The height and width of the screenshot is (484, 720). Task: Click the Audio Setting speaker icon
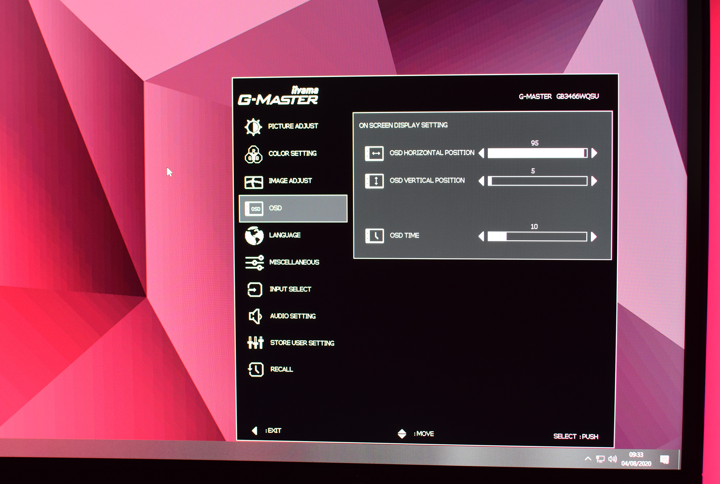click(255, 316)
